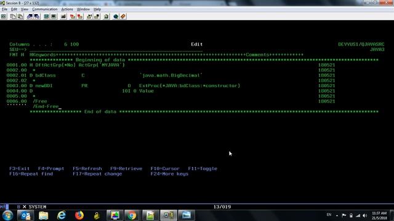Click the blue globe Support icon
The height and width of the screenshot is (221, 394).
tap(116, 17)
